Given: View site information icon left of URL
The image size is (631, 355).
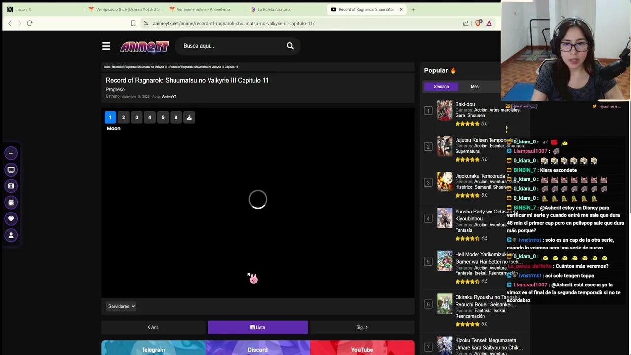Looking at the screenshot, I should 145,23.
